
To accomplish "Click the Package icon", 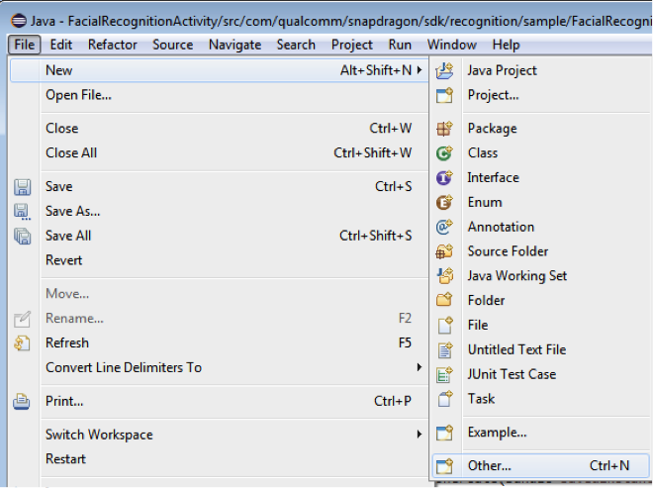I will pyautogui.click(x=444, y=129).
